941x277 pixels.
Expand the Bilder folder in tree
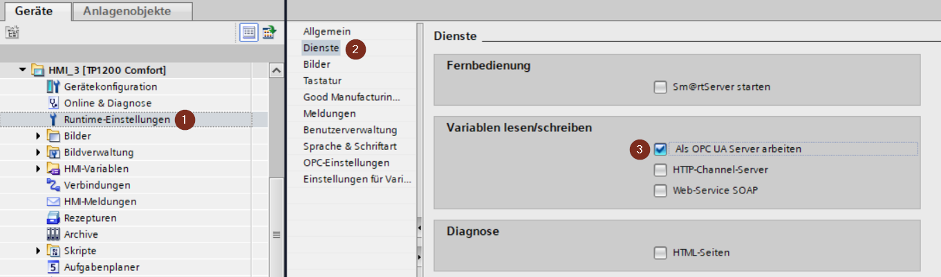(39, 136)
